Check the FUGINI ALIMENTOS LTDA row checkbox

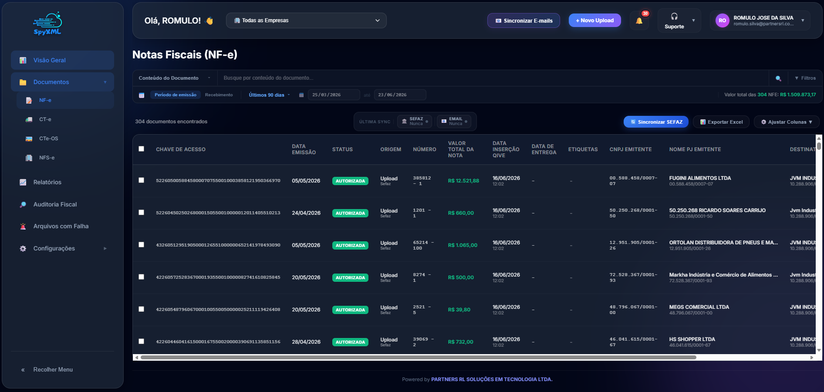click(x=141, y=180)
